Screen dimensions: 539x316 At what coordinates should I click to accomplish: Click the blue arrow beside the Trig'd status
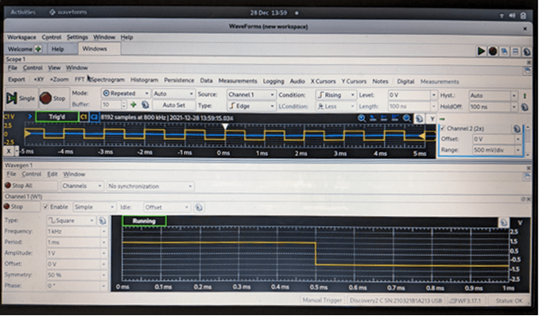[x=30, y=117]
